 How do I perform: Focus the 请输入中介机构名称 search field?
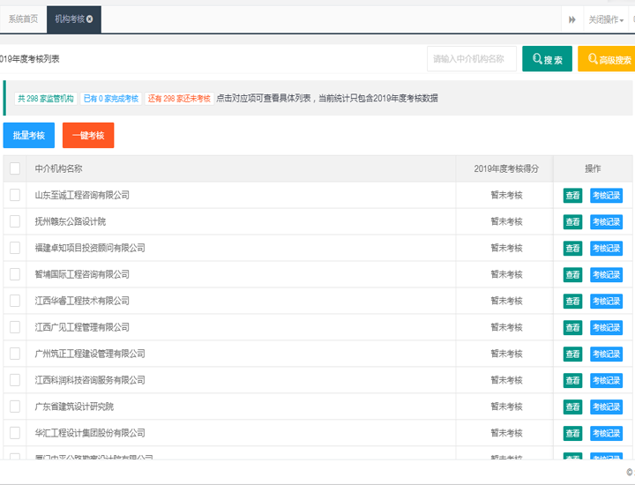click(x=471, y=59)
